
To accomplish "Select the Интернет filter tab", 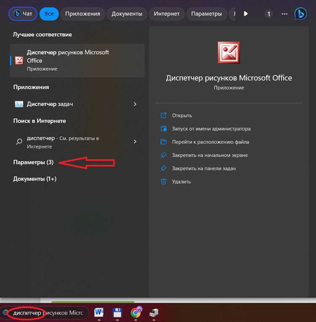I will [x=166, y=14].
